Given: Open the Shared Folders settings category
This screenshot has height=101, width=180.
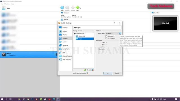Looking at the screenshot, I should [x=66, y=56].
